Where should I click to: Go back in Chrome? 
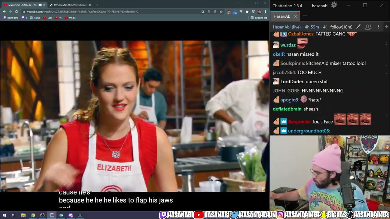(4, 12)
